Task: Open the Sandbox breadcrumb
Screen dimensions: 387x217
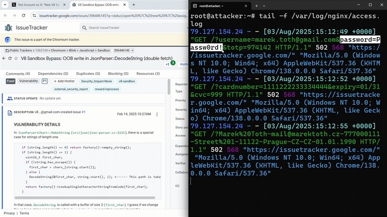Action: pyautogui.click(x=104, y=50)
